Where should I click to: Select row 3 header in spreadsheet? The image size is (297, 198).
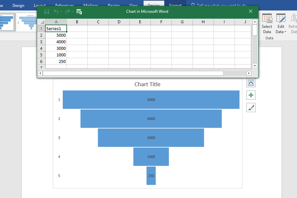coord(41,42)
